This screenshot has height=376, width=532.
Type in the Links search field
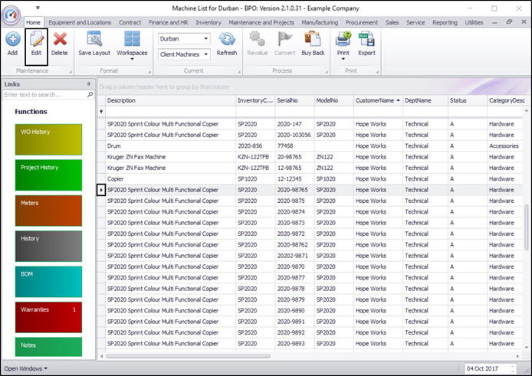[44, 95]
